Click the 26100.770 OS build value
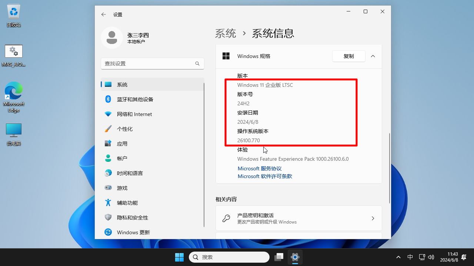The width and height of the screenshot is (474, 266). 248,140
